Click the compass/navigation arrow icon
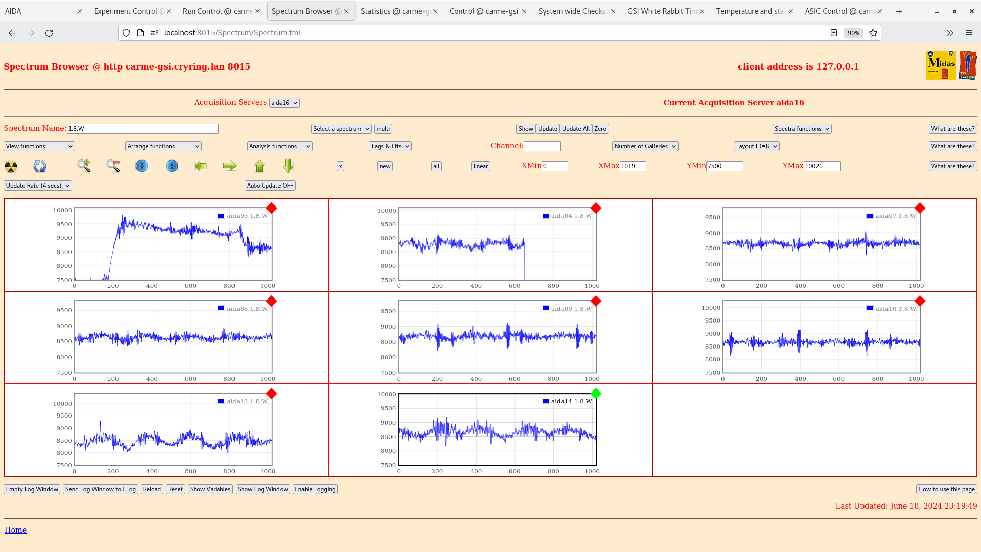Screen dimensions: 981x552 coord(171,166)
